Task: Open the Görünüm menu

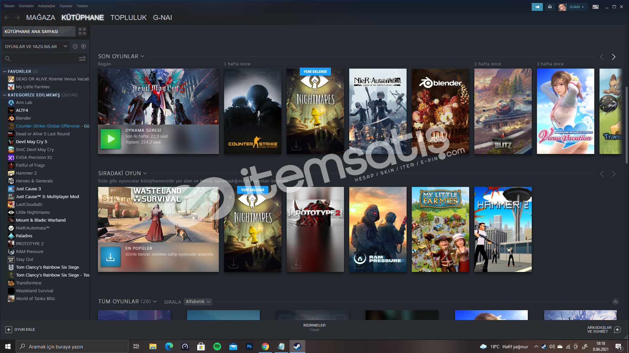Action: pos(26,6)
